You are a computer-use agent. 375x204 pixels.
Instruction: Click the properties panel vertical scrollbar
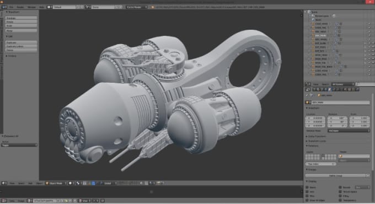(x=373, y=132)
